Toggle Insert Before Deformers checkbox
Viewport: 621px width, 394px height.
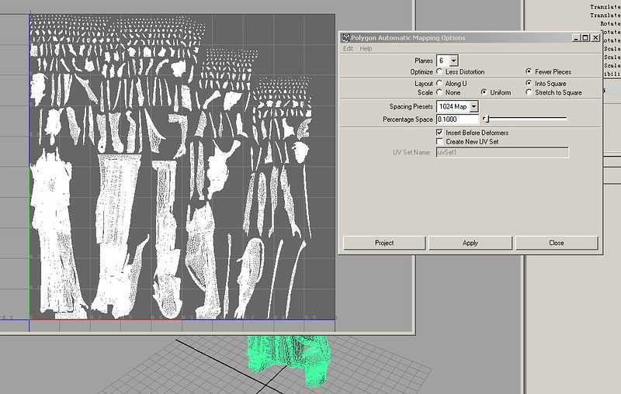[x=439, y=133]
